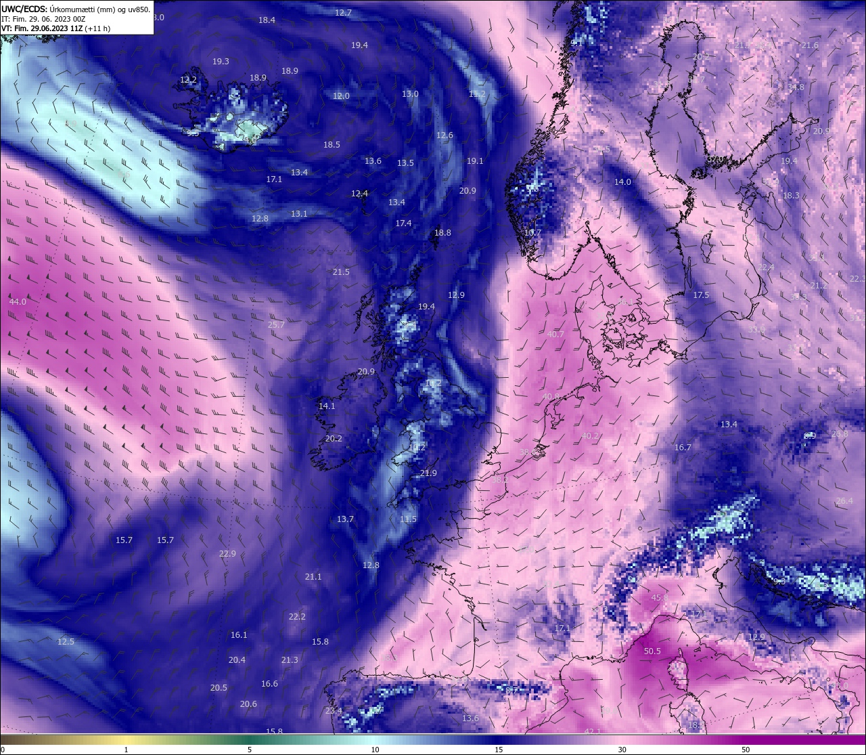Click the 21.3 value west of Spain
Viewport: 866px width, 755px height.
point(290,660)
